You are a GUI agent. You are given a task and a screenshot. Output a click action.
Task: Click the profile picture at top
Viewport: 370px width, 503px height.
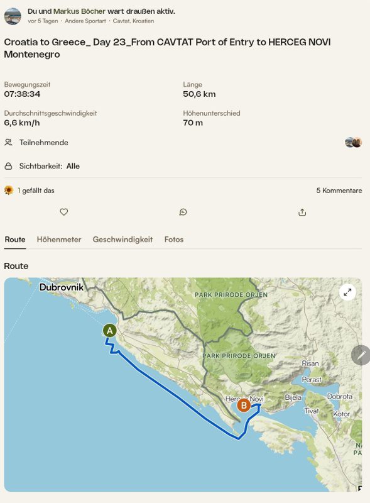(x=13, y=16)
